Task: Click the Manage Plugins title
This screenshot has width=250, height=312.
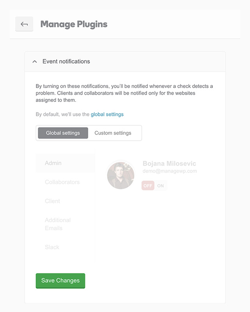Action: [74, 24]
